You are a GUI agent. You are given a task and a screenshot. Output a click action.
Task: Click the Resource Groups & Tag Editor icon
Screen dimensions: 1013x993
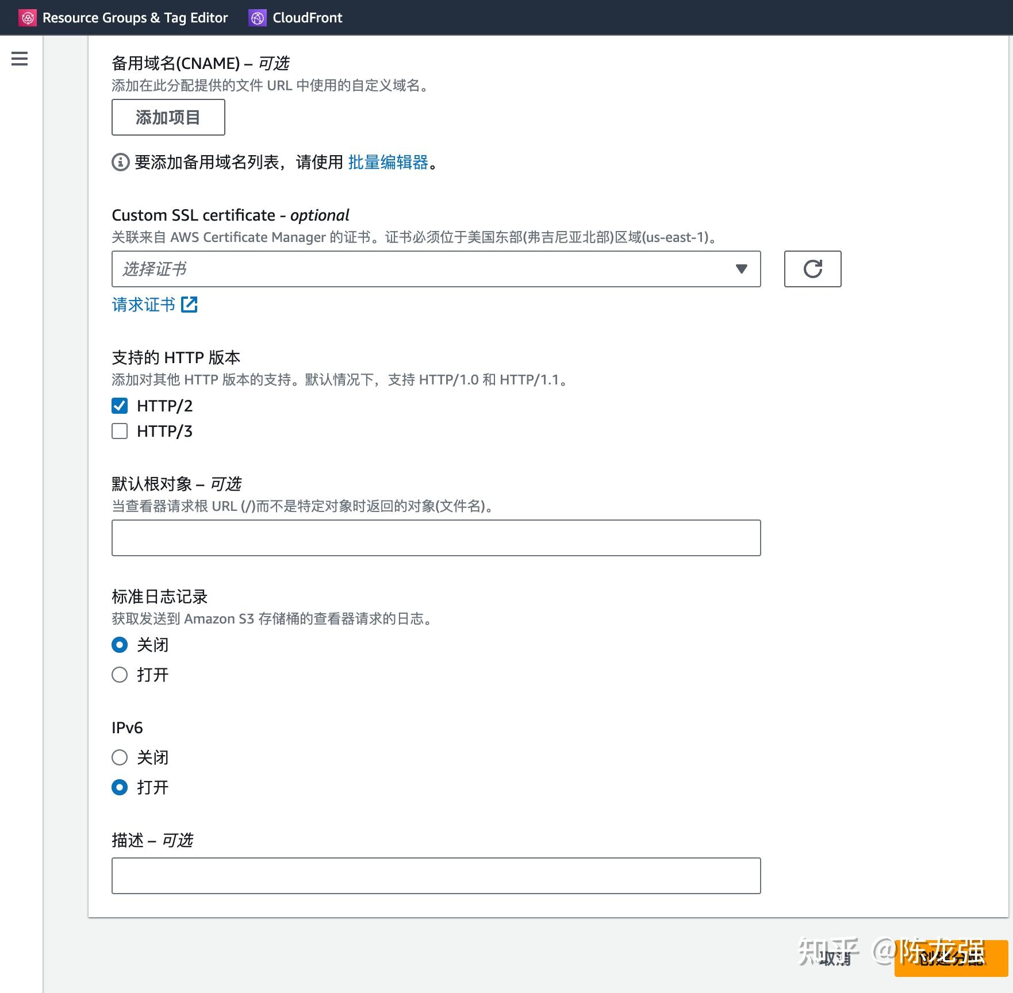(x=28, y=17)
